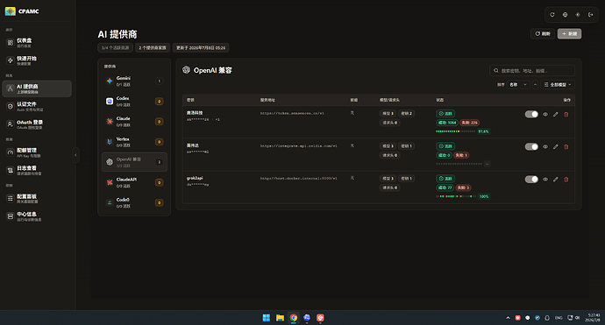The width and height of the screenshot is (605, 325).
Task: Click the 配额管理 gauge icon in sidebar
Action: coord(11,152)
